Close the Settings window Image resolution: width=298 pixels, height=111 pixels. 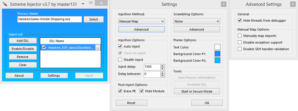(224, 4)
